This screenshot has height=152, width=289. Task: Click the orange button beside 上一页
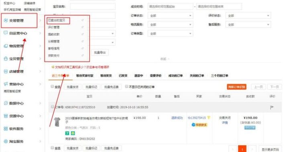(x=236, y=87)
